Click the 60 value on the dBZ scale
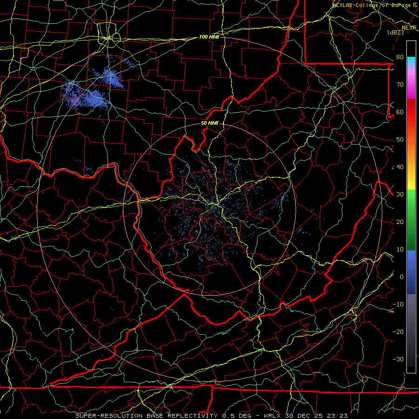The image size is (419, 419). point(400,112)
